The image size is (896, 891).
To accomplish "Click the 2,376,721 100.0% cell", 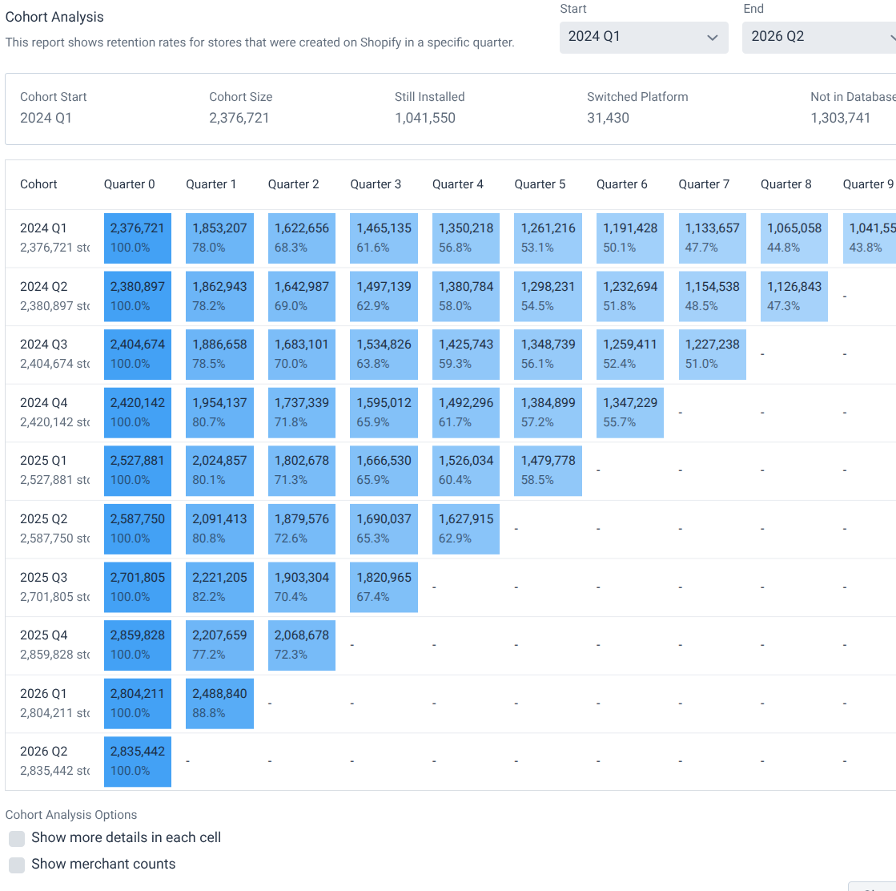I will click(138, 238).
